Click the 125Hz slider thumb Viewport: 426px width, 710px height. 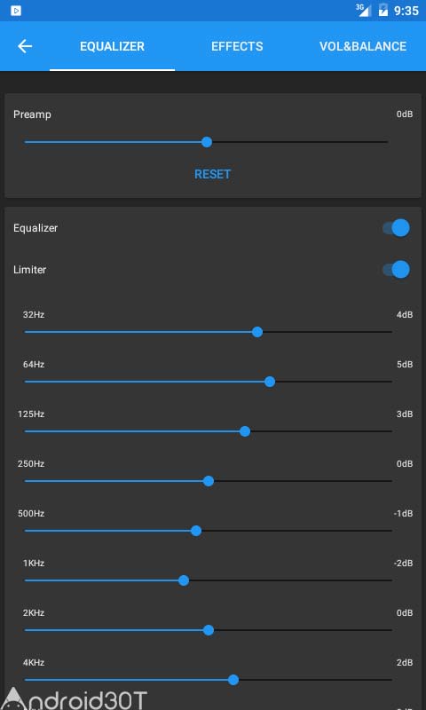point(245,431)
